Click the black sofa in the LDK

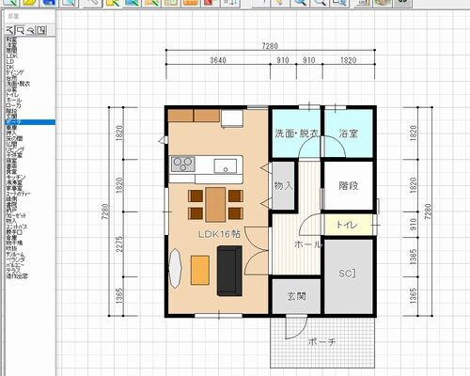[229, 271]
